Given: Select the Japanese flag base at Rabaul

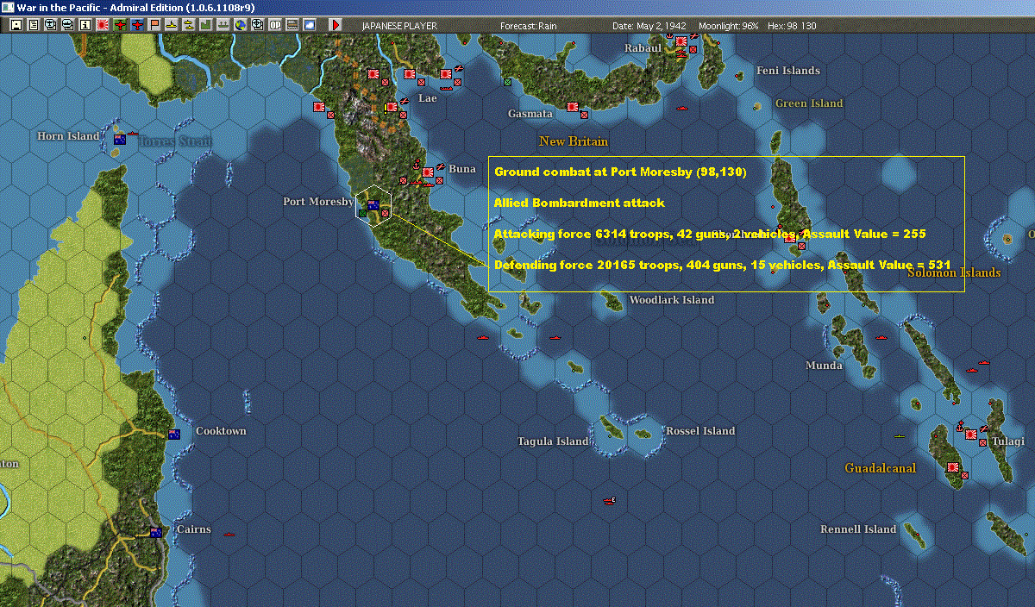Looking at the screenshot, I should (x=681, y=41).
